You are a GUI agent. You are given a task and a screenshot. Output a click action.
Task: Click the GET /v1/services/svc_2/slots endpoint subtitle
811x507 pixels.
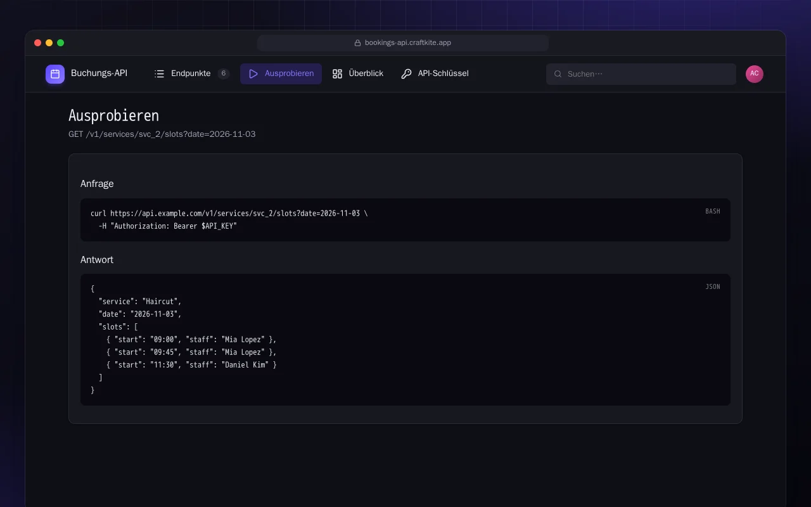pyautogui.click(x=162, y=134)
